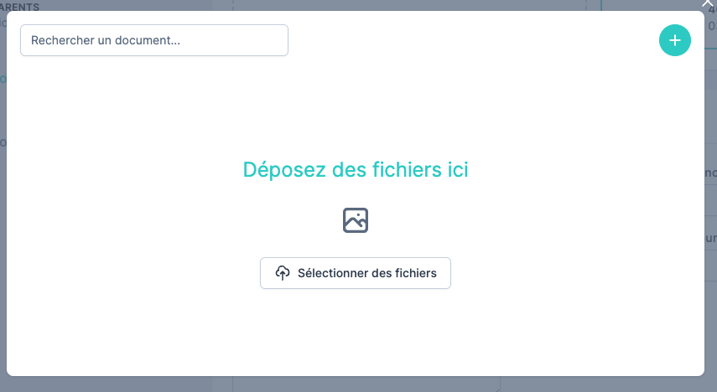Click the partially hidden ARENTS label behind the dialog

[x=20, y=6]
